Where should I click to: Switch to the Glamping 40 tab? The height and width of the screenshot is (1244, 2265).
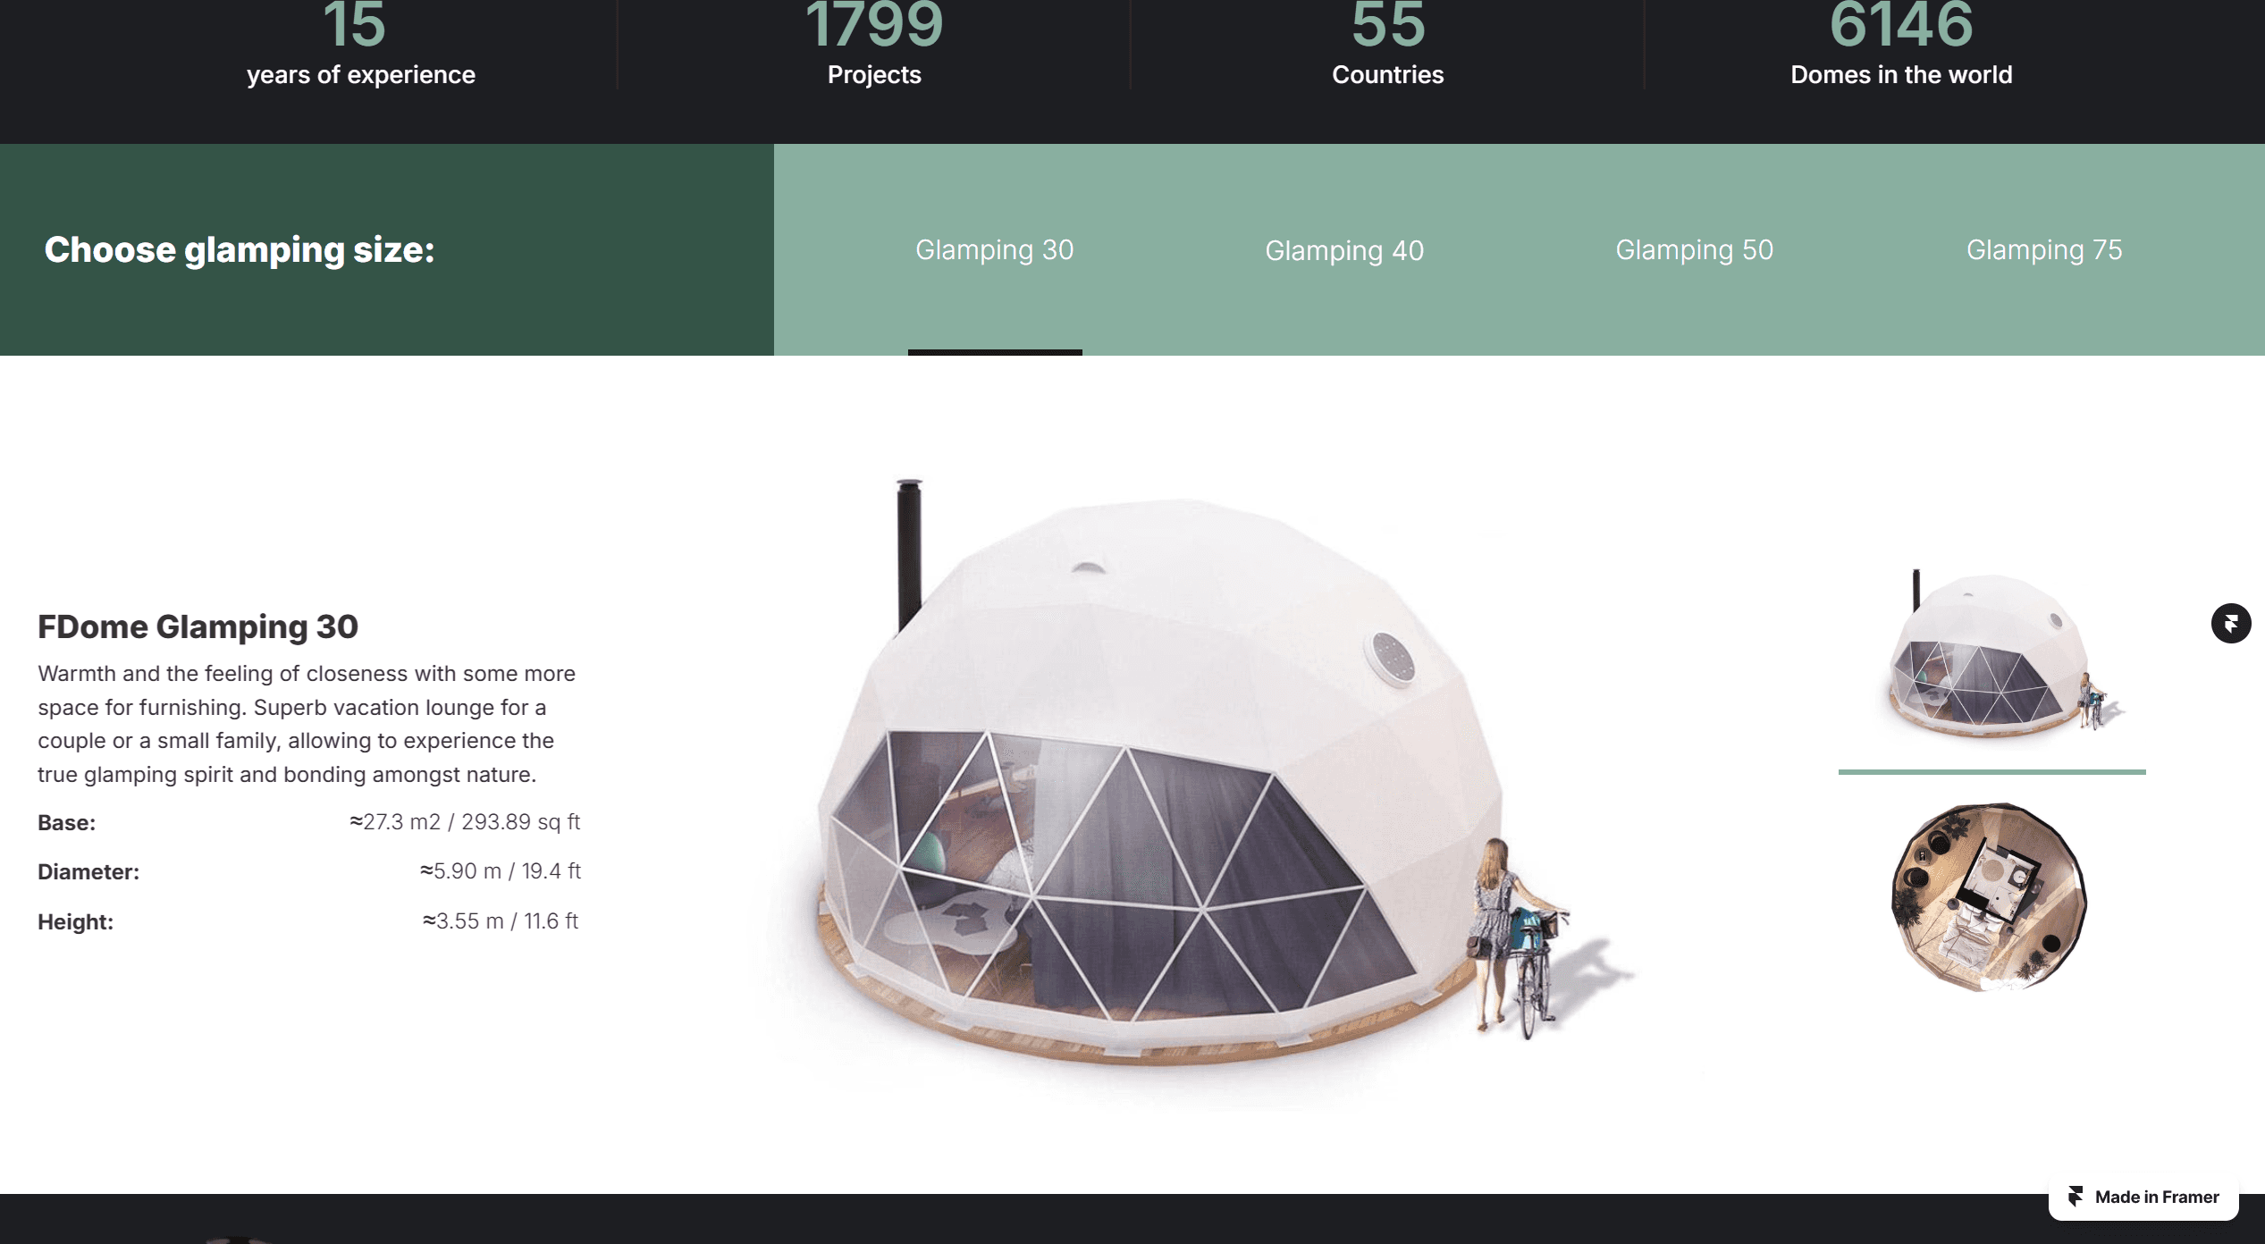point(1344,250)
